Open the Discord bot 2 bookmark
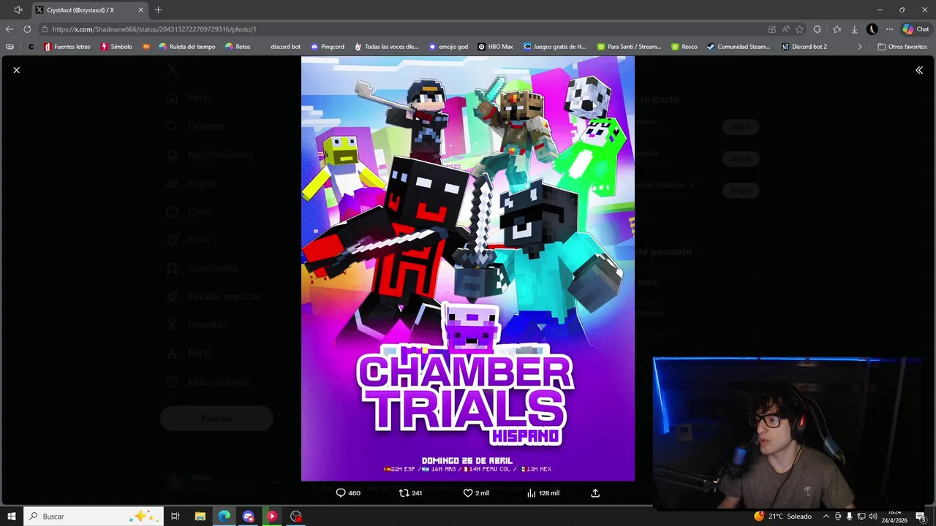 (804, 47)
